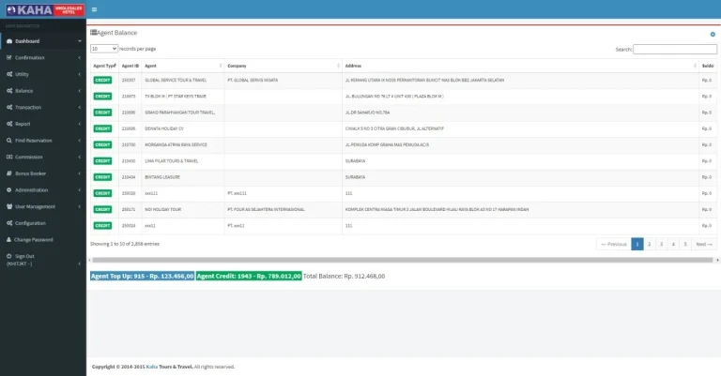The height and width of the screenshot is (376, 721).
Task: Select pagination page 1
Action: click(x=637, y=244)
